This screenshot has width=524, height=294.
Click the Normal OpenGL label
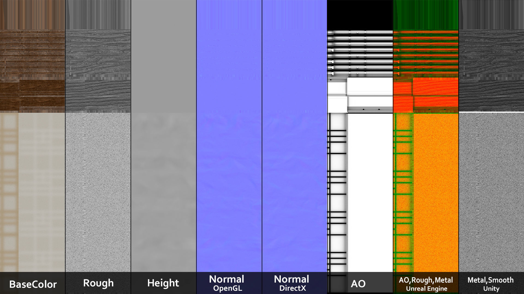click(227, 283)
